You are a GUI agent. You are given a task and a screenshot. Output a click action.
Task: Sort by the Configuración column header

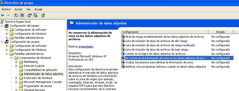point(164,32)
